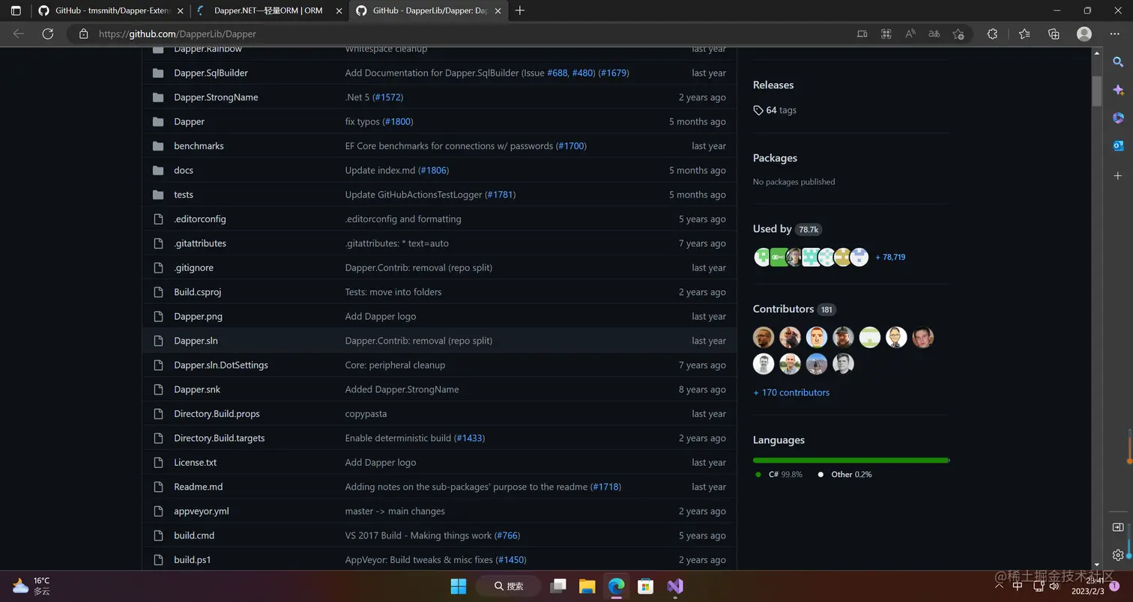The height and width of the screenshot is (602, 1133).
Task: Open the Contributors heading link
Action: (x=783, y=308)
